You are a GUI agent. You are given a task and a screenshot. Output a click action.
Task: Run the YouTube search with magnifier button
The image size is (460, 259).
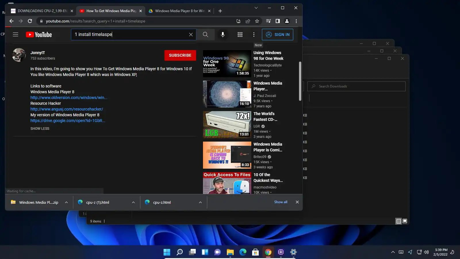click(205, 35)
